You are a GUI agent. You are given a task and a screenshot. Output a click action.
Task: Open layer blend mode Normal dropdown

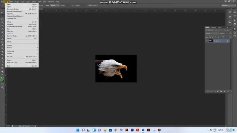coord(212,34)
